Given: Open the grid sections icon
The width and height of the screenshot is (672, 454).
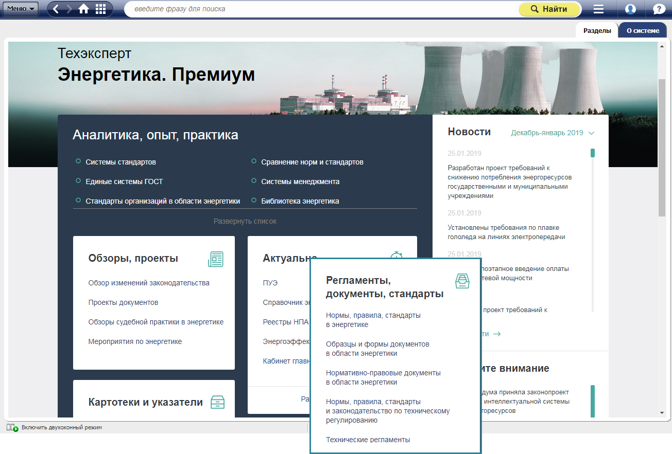Looking at the screenshot, I should click(101, 9).
